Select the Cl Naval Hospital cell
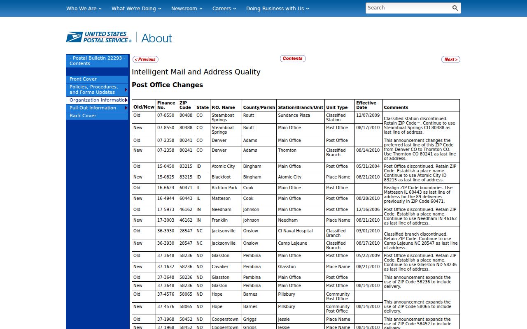Viewport: 527px width, 329px height. tap(301, 233)
